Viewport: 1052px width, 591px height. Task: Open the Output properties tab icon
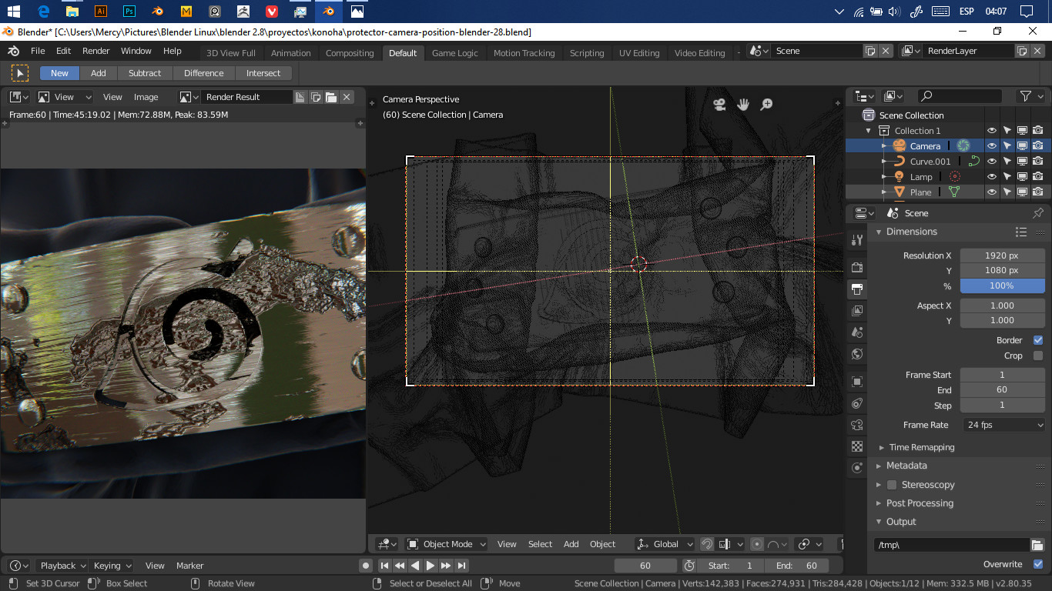(x=857, y=289)
